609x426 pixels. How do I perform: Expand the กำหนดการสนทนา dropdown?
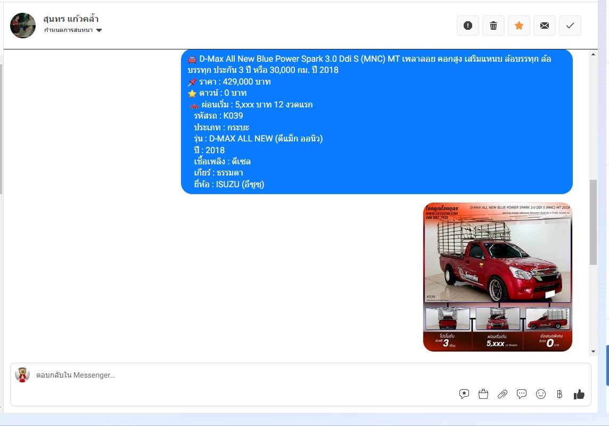pyautogui.click(x=72, y=30)
